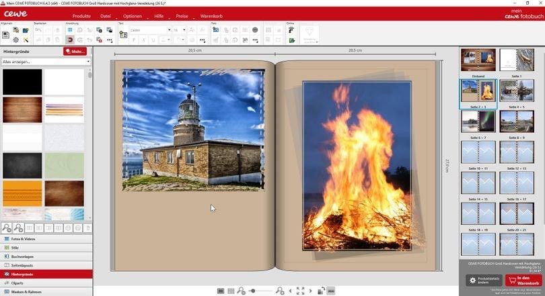Open the Hilfe menu
This screenshot has height=296, width=545.
point(159,16)
